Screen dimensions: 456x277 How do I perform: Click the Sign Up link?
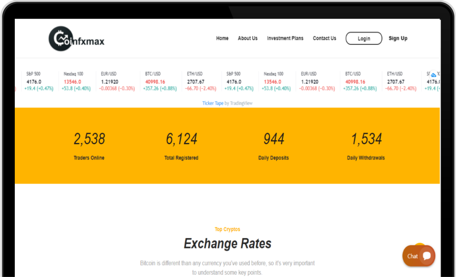(x=398, y=38)
